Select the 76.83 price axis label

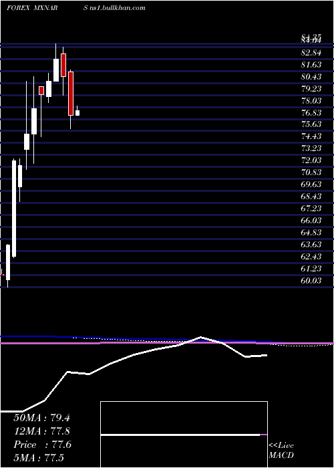tap(311, 112)
